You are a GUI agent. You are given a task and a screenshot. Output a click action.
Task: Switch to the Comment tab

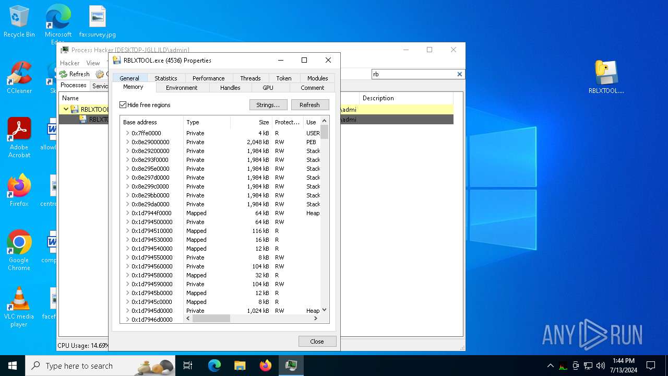tap(312, 88)
